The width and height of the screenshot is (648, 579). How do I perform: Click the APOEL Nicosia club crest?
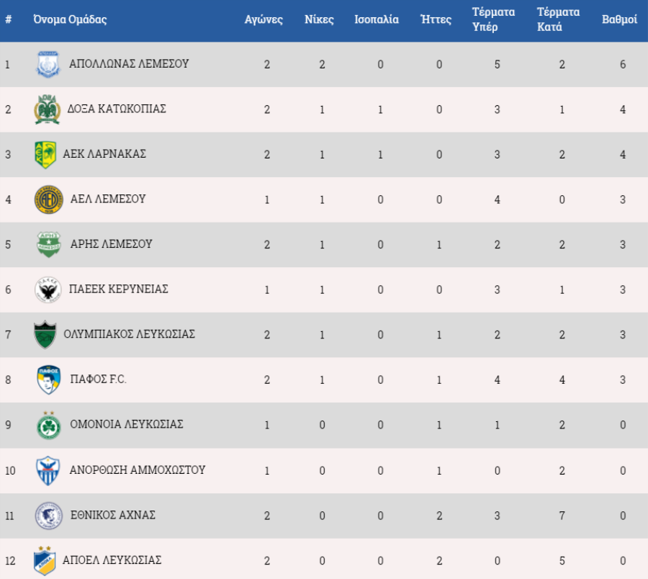45,560
